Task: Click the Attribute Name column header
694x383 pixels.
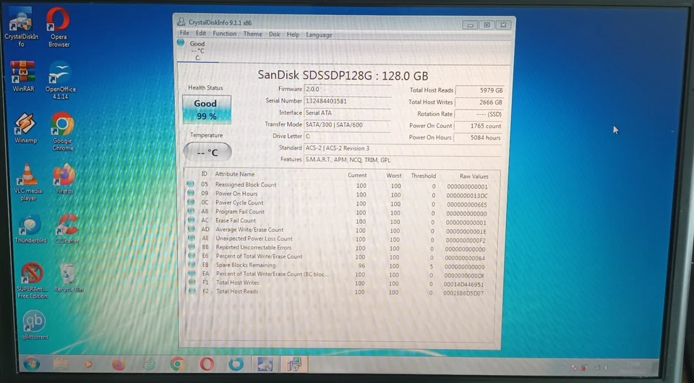Action: [234, 174]
